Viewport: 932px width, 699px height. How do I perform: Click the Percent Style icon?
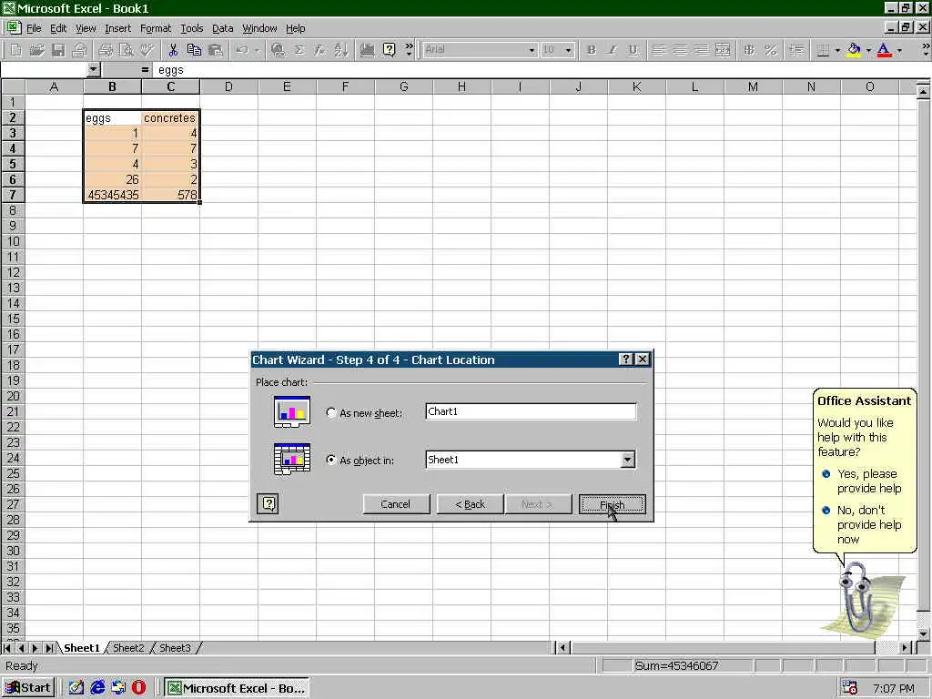click(770, 51)
